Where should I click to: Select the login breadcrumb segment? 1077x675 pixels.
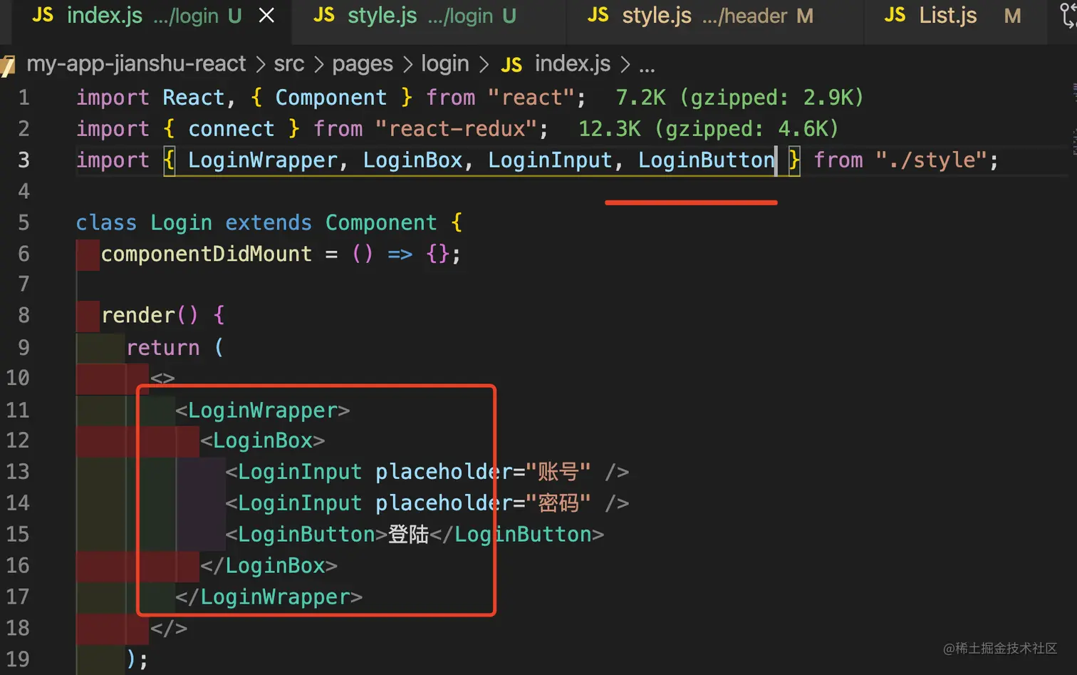pos(445,64)
